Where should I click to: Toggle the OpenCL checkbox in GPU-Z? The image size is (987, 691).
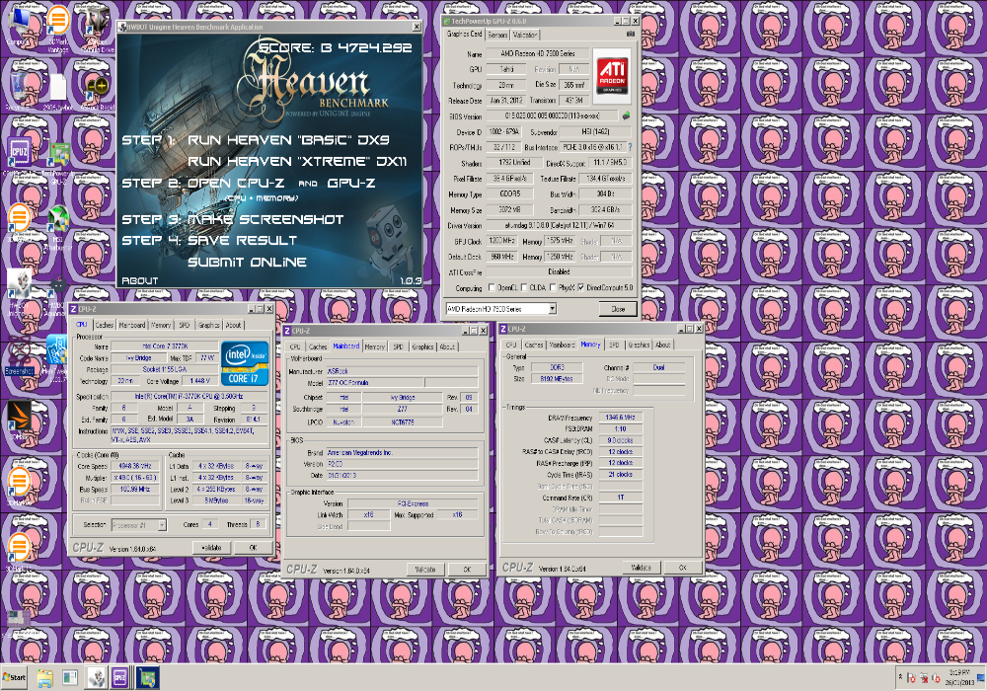[492, 287]
